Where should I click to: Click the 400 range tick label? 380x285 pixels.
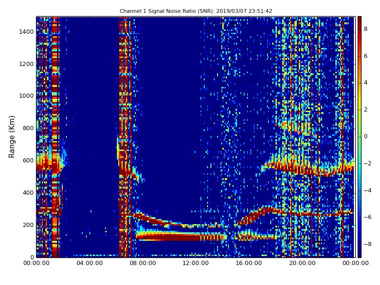(28, 193)
